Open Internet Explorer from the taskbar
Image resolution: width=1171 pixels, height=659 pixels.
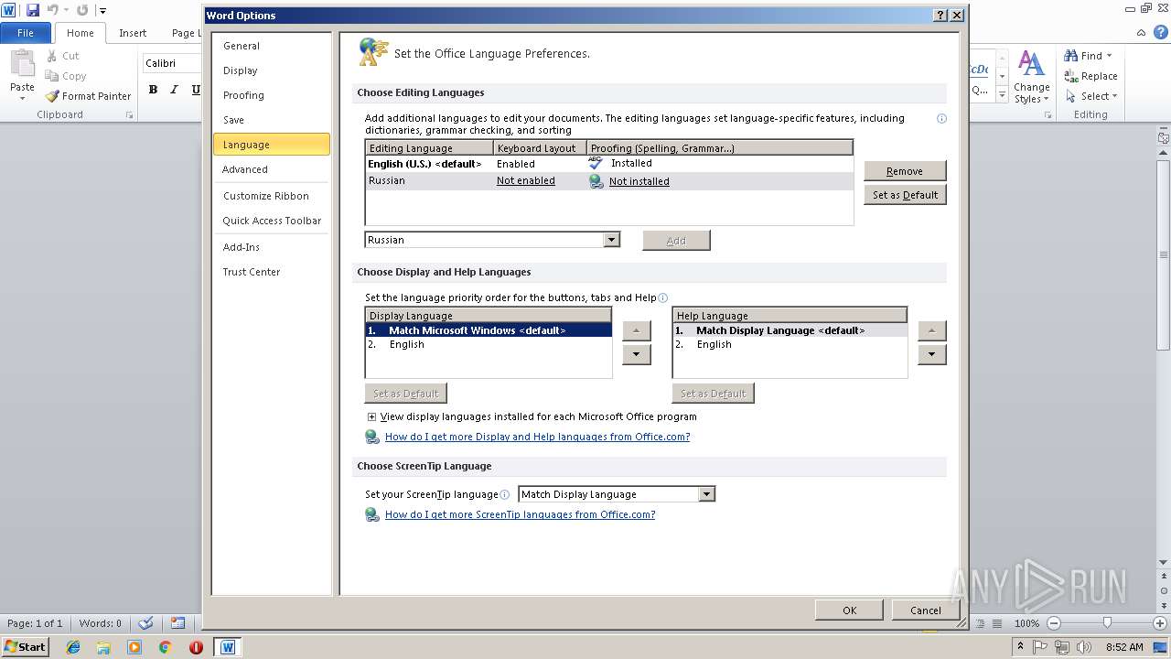[73, 647]
